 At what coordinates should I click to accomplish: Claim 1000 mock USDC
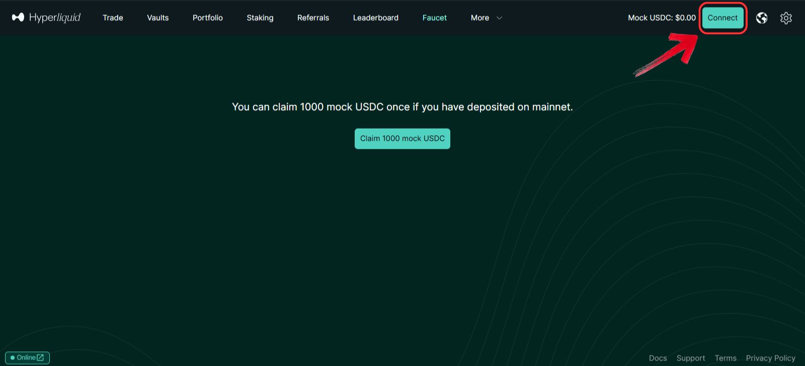pos(402,138)
